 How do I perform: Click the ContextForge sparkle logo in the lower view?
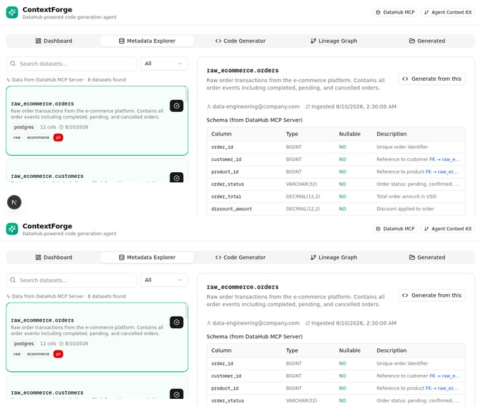point(12,229)
